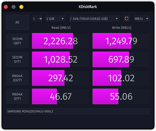The height and width of the screenshot is (131, 156).
Task: Click the plus icon of the loops spinbox
Action: [41, 19]
